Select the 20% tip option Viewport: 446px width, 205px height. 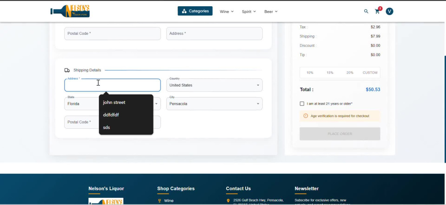(x=350, y=73)
